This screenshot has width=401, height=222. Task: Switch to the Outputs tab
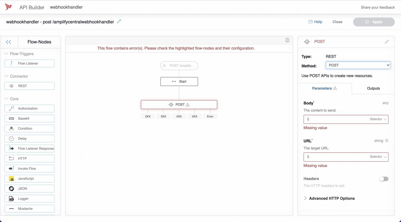(x=373, y=88)
